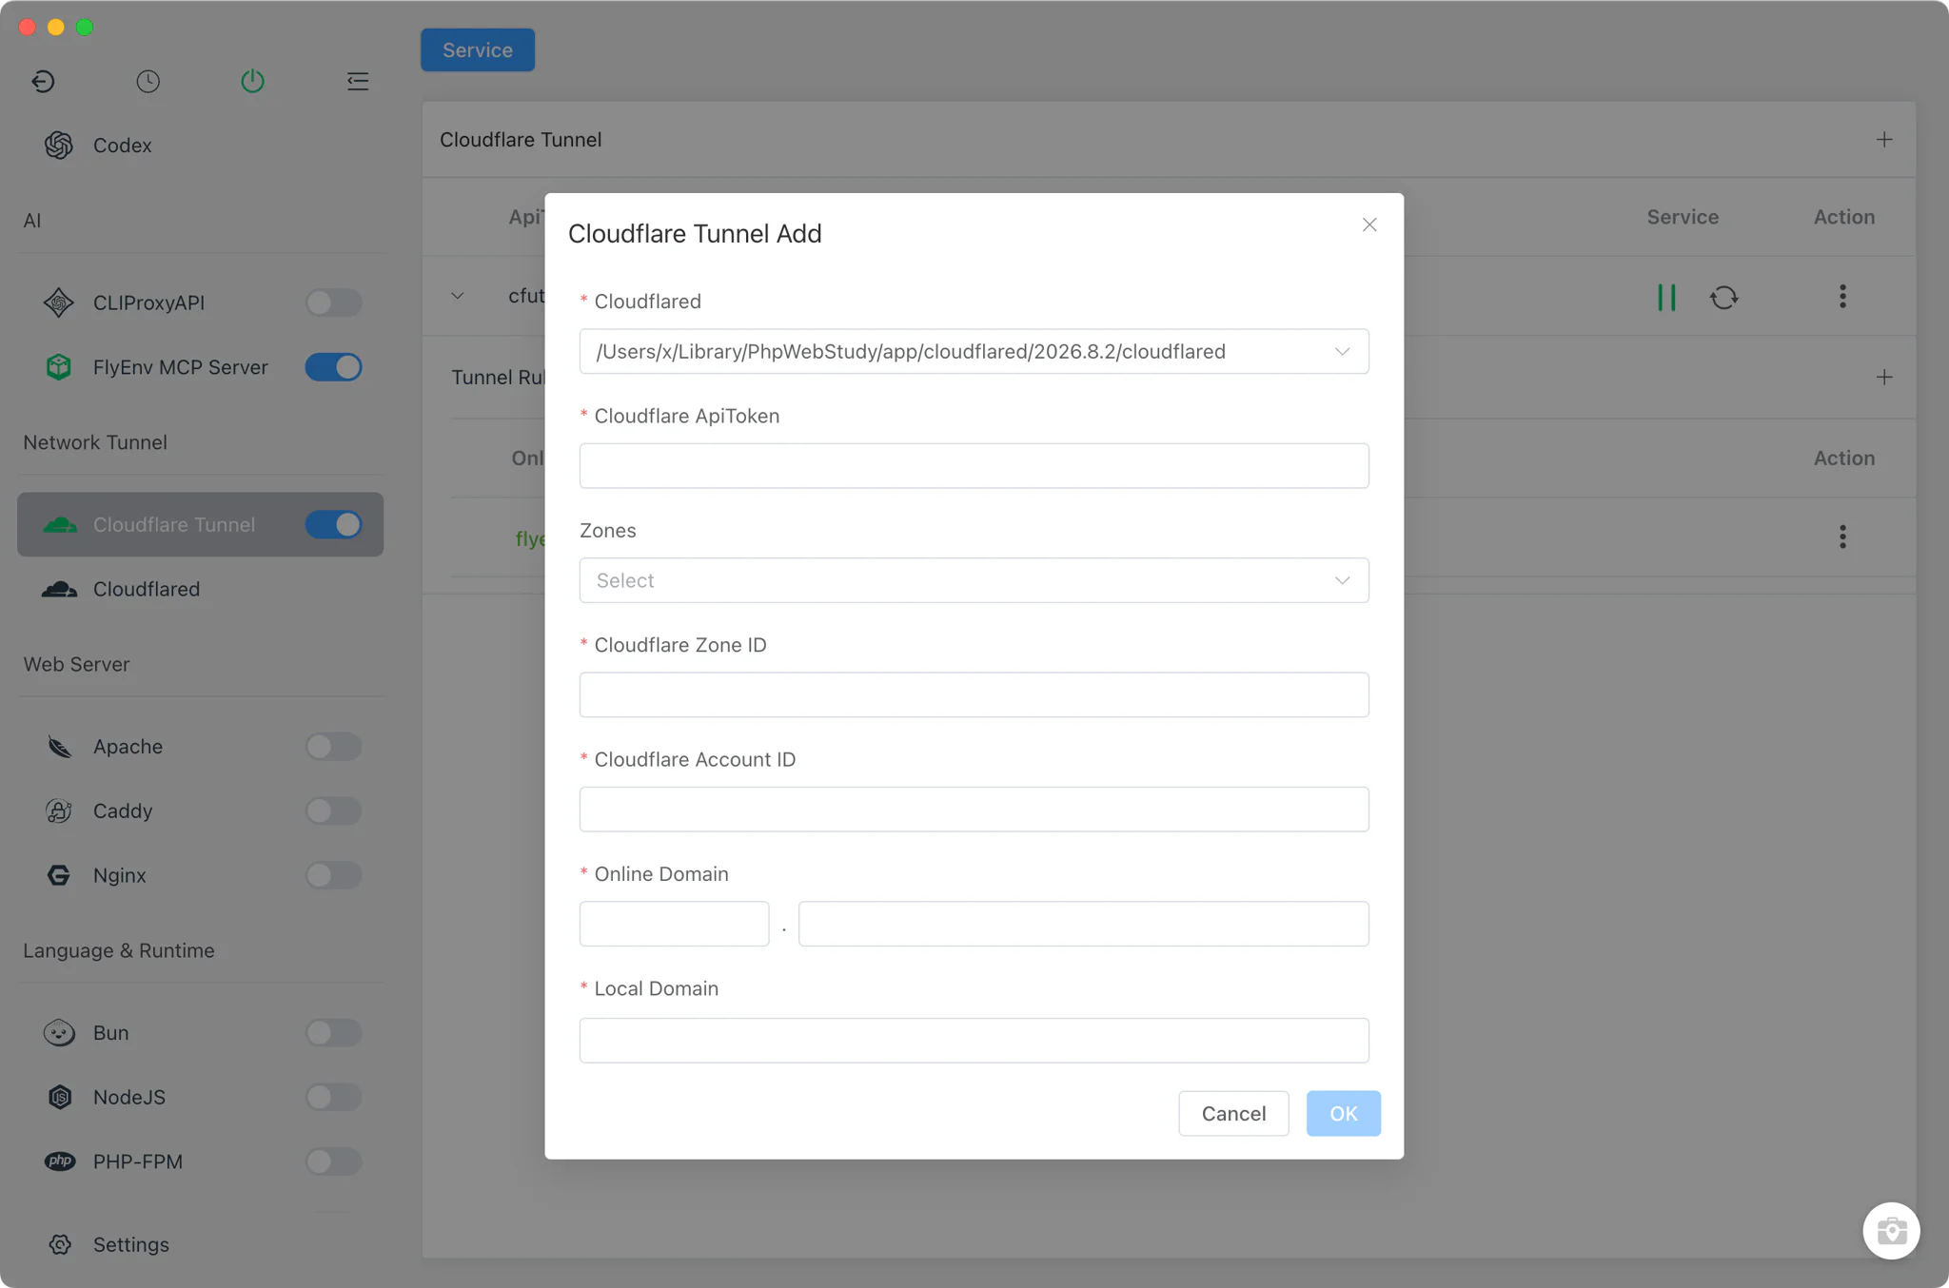Open the Cloudflared binary path dropdown
Image resolution: width=1949 pixels, height=1288 pixels.
(x=974, y=351)
